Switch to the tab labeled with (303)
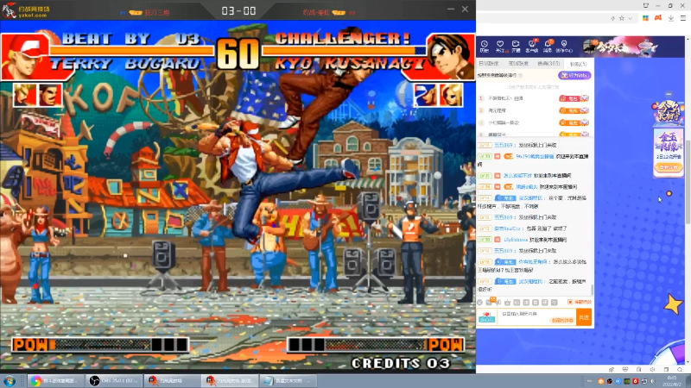691x388 pixels. pyautogui.click(x=548, y=64)
